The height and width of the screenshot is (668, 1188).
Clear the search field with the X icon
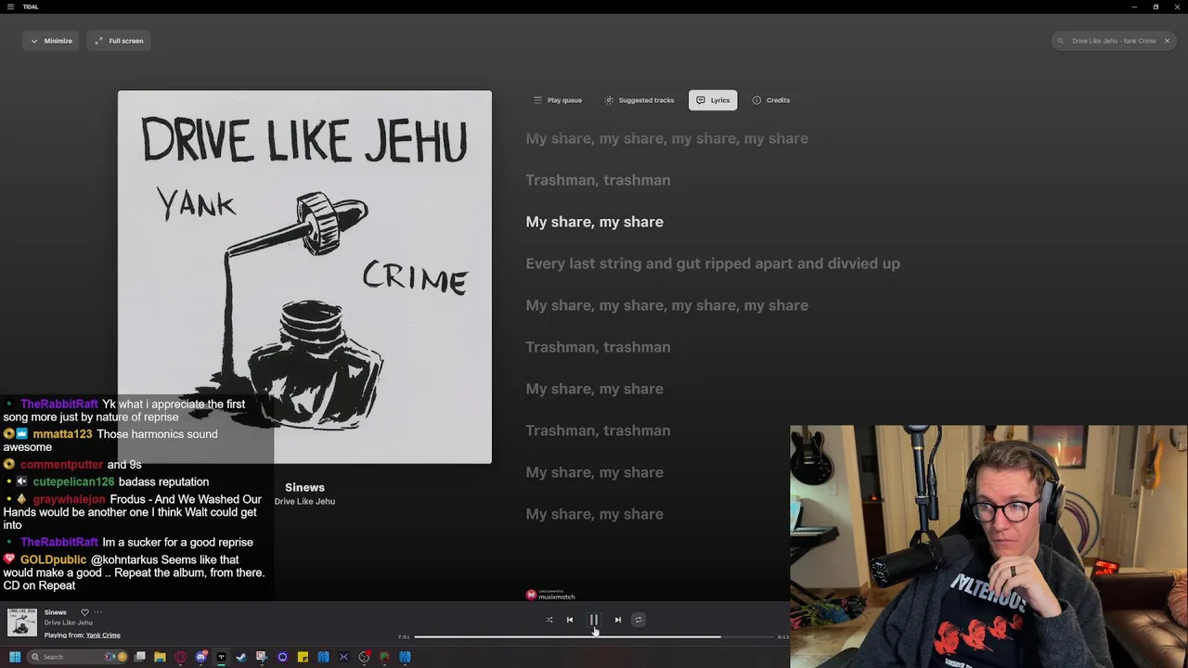tap(1167, 41)
